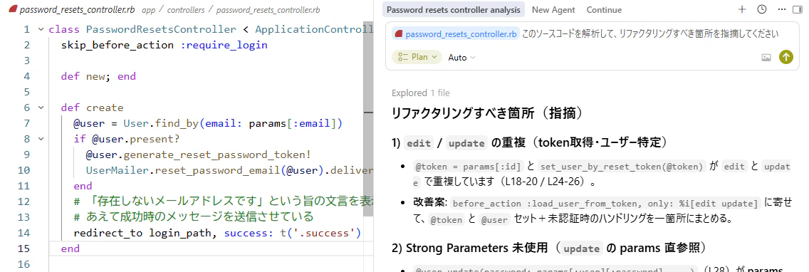Screen dimensions: 809x272
Task: Click the Ruby icon in the chat file chip
Action: pos(398,35)
